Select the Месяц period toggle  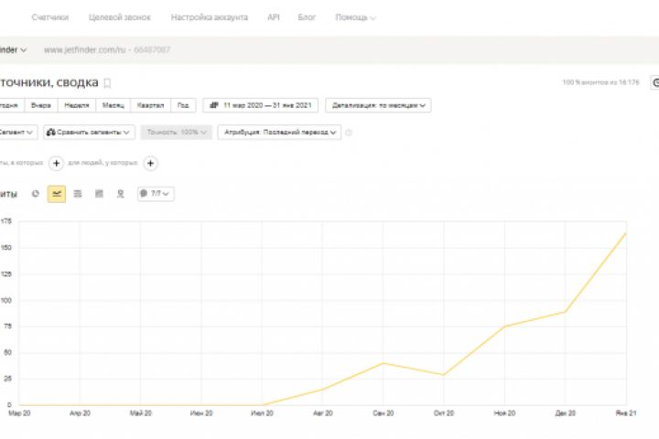[113, 105]
